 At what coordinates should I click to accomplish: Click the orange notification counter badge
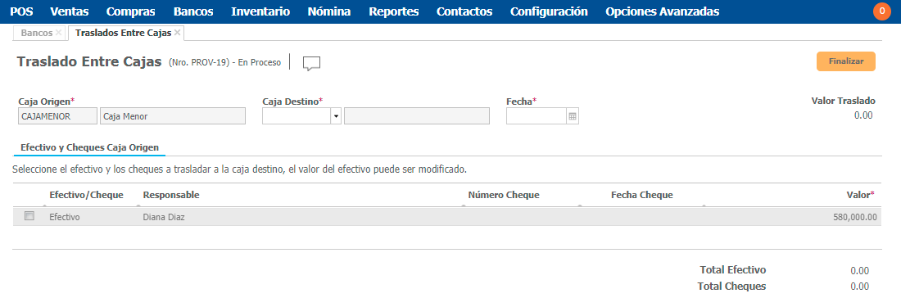(x=881, y=11)
